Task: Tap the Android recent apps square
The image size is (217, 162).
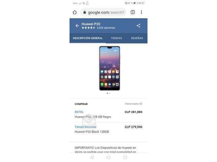Action: (125, 157)
